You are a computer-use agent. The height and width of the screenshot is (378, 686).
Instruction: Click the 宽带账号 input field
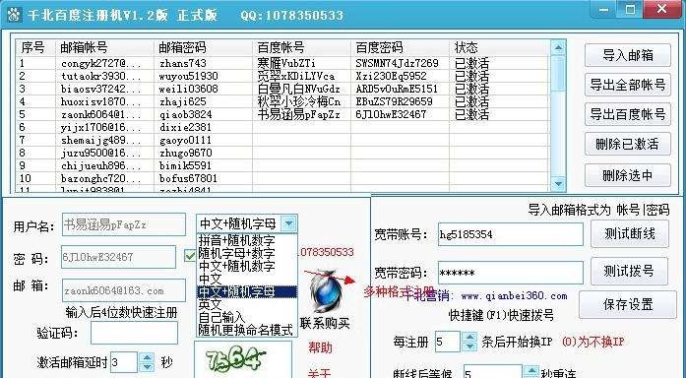click(511, 234)
